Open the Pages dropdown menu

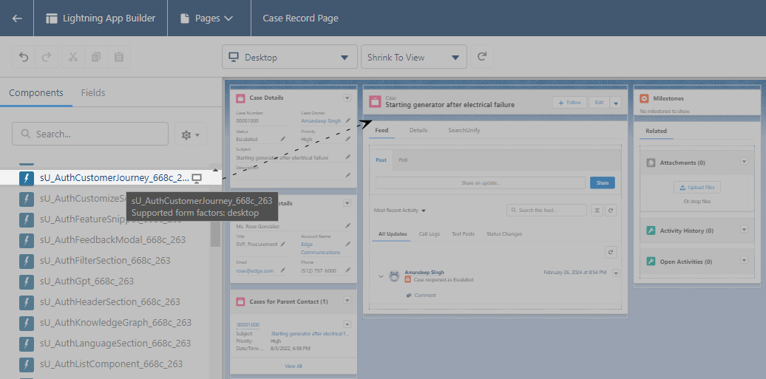pyautogui.click(x=206, y=18)
